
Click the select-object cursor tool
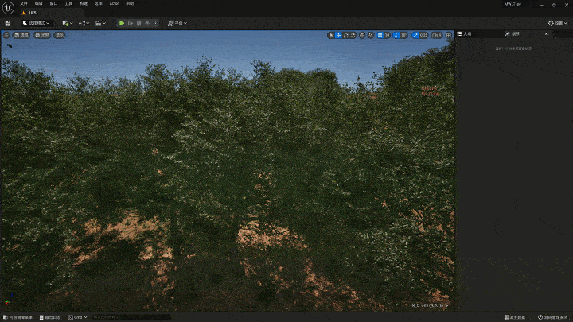pos(332,35)
